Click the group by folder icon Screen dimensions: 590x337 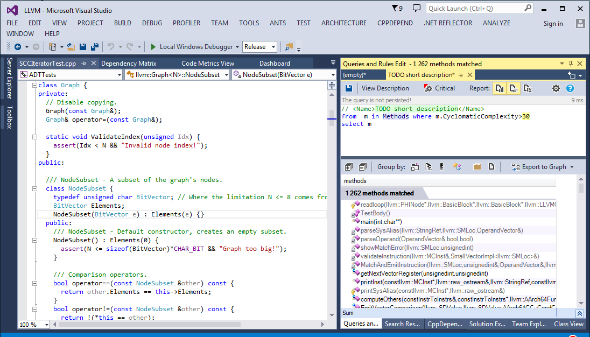477,167
